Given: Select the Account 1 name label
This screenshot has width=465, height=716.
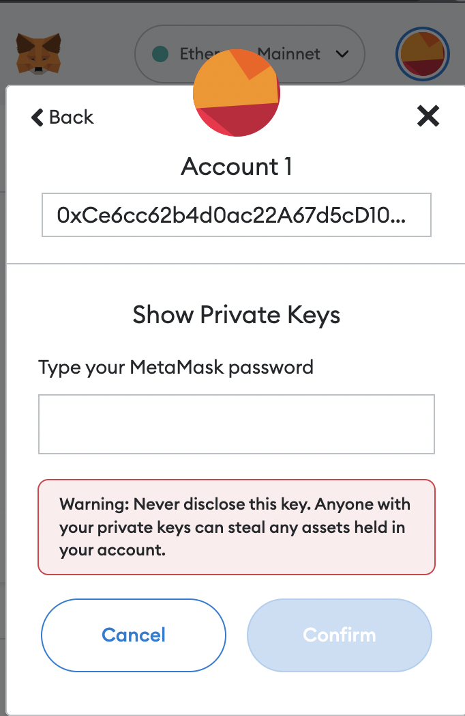Looking at the screenshot, I should tap(237, 167).
